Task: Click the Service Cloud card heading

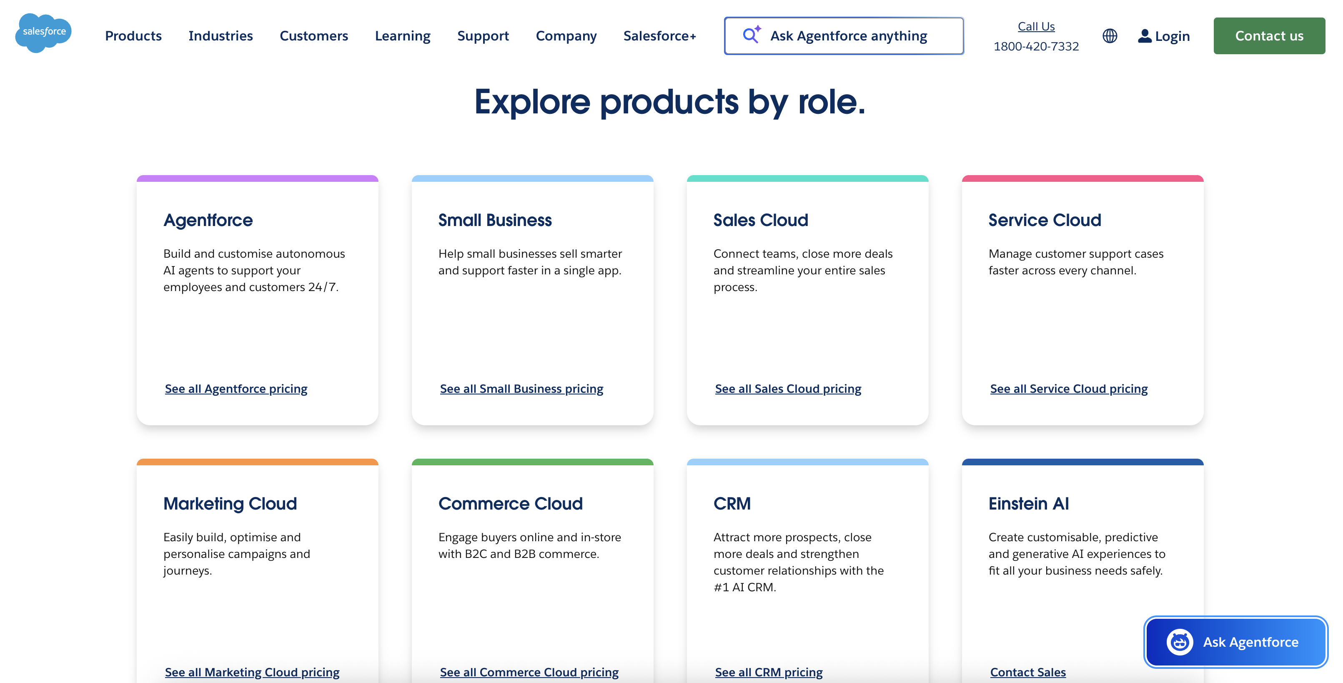Action: pos(1045,220)
